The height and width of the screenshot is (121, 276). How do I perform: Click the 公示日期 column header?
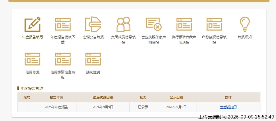pos(176,97)
